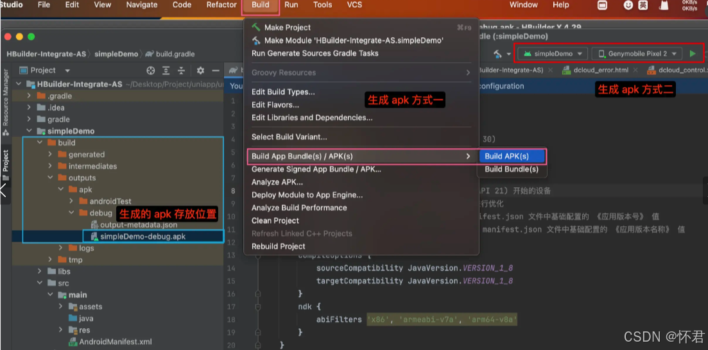Click the macOS input method 英 icon
This screenshot has width=708, height=350.
tap(643, 5)
